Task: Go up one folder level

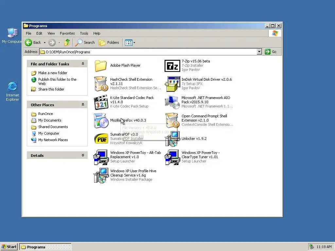Action: click(67, 42)
